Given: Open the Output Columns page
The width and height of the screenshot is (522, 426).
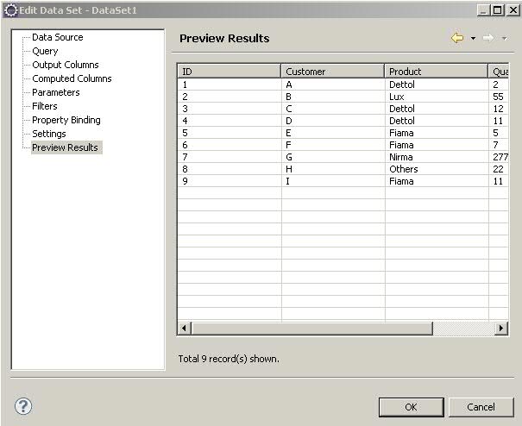Looking at the screenshot, I should (66, 65).
